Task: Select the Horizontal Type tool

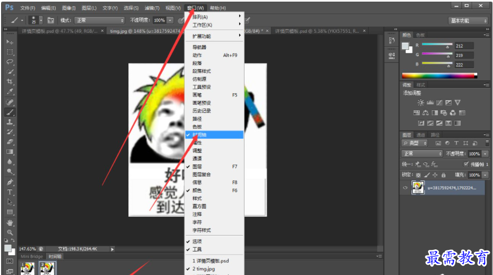Action: click(x=10, y=192)
